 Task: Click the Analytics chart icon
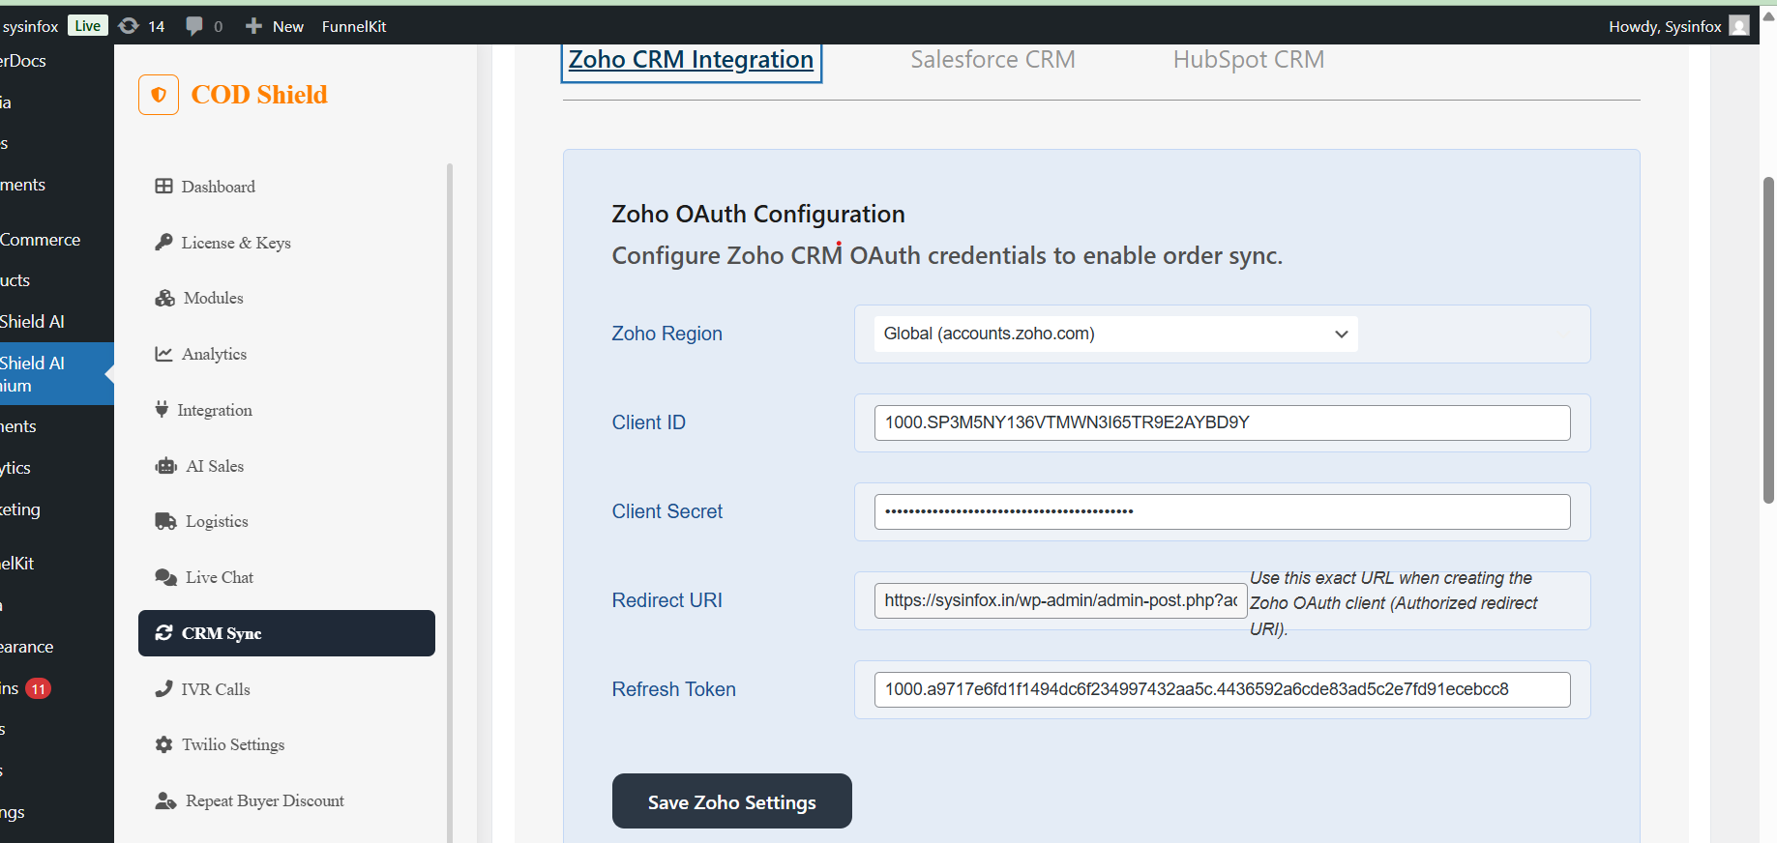(x=163, y=354)
